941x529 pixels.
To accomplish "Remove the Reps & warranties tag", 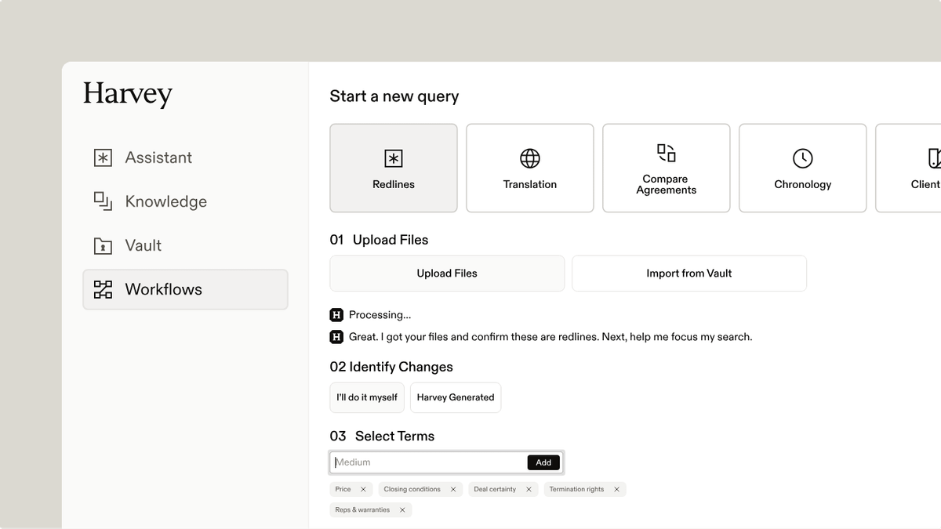I will click(402, 509).
